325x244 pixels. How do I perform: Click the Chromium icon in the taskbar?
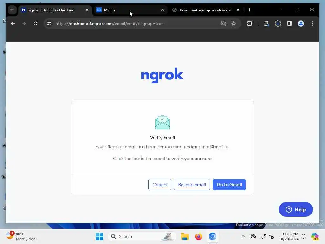pyautogui.click(x=212, y=236)
